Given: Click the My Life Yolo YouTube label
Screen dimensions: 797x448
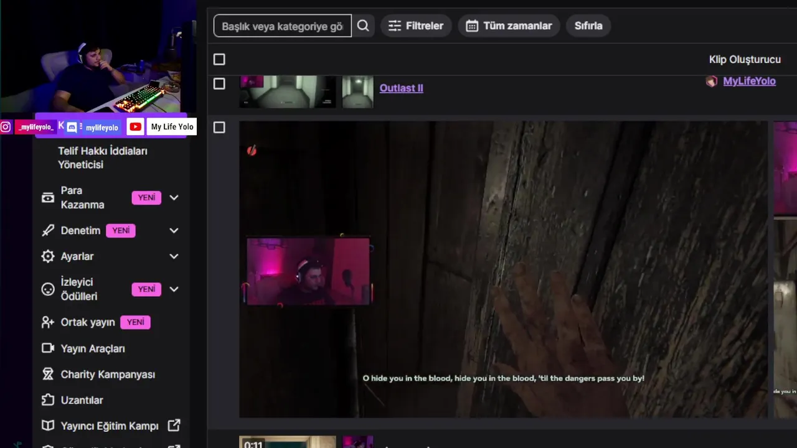Looking at the screenshot, I should pos(172,127).
